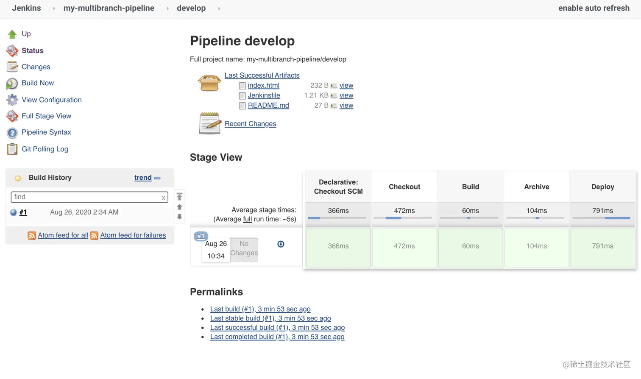Screen dimensions: 641x379
Task: Click the Pipeline Syntax help icon
Action: click(x=12, y=133)
